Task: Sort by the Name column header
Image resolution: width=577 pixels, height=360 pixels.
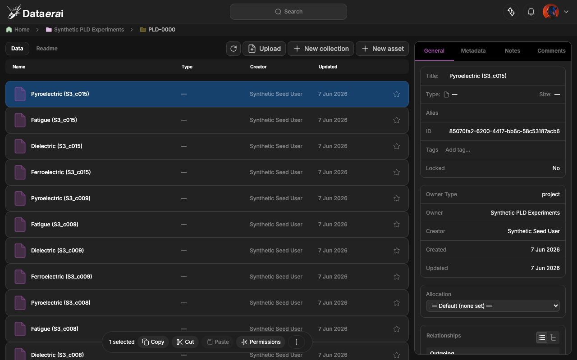Action: (19, 67)
